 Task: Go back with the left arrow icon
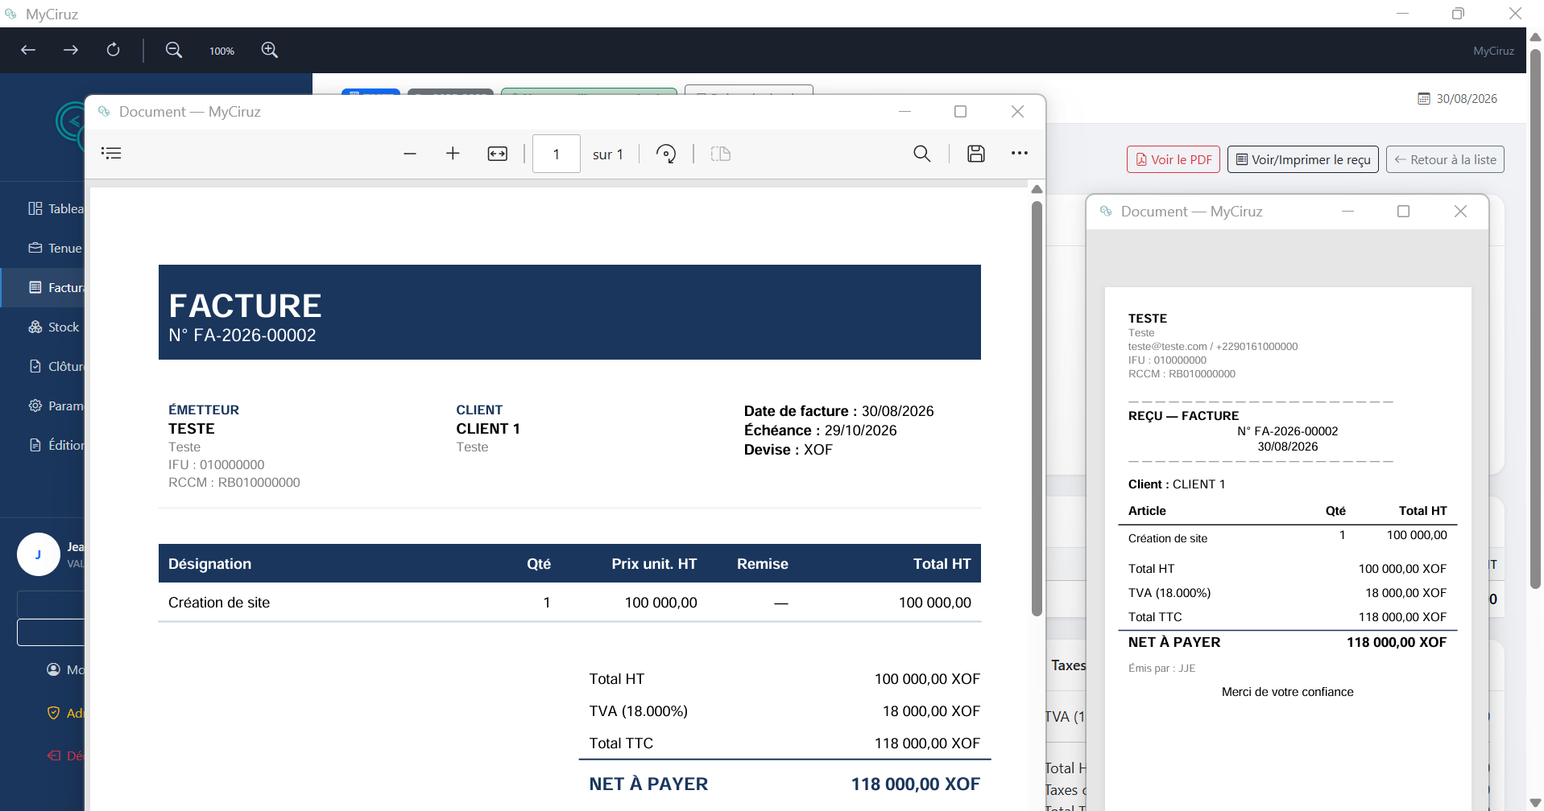coord(28,50)
